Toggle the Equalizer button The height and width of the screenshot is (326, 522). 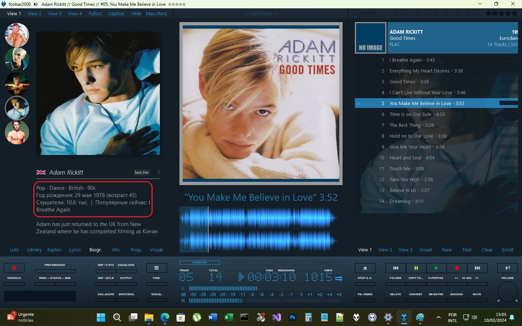point(126,271)
